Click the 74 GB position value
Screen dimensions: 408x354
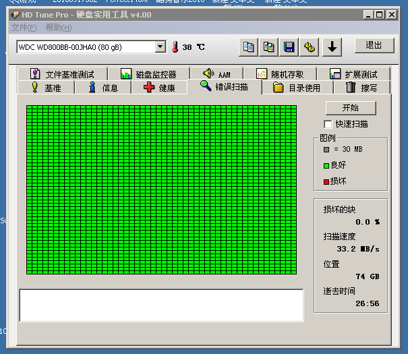[x=368, y=276]
